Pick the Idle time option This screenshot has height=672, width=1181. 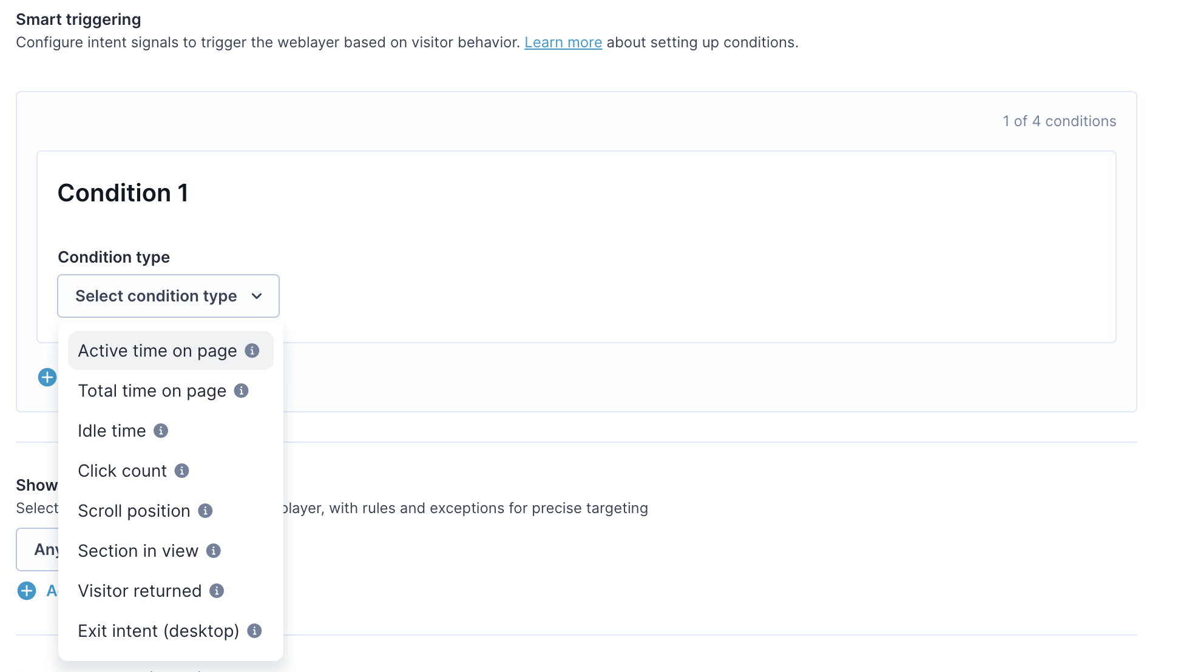coord(171,431)
